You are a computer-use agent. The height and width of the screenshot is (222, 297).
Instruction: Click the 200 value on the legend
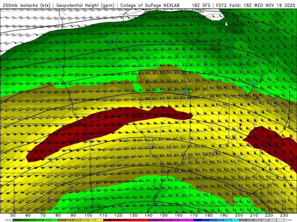coord(239,215)
